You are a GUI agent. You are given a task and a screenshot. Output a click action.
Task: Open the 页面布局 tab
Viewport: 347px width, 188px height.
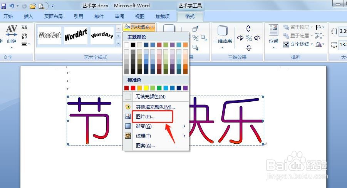coord(53,17)
